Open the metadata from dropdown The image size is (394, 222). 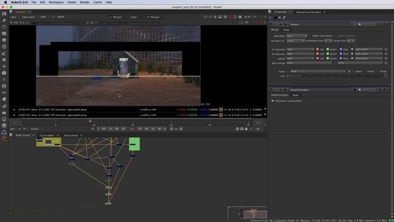[328, 41]
